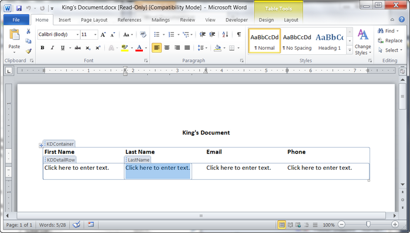Click the macro recording status bar icon
The image size is (410, 233).
tap(91, 224)
